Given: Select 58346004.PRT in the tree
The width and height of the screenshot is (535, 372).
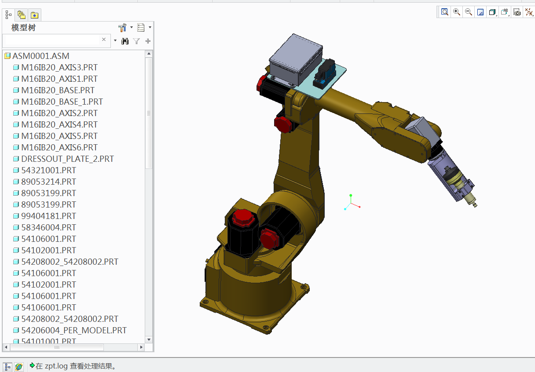Looking at the screenshot, I should 48,227.
